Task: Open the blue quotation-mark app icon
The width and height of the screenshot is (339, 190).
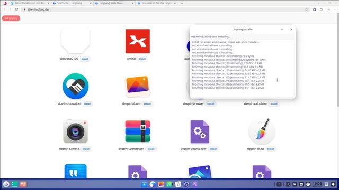Action: click(x=75, y=171)
